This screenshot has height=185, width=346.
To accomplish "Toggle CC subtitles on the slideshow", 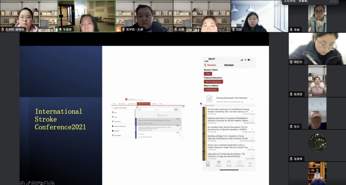I will (x=34, y=183).
